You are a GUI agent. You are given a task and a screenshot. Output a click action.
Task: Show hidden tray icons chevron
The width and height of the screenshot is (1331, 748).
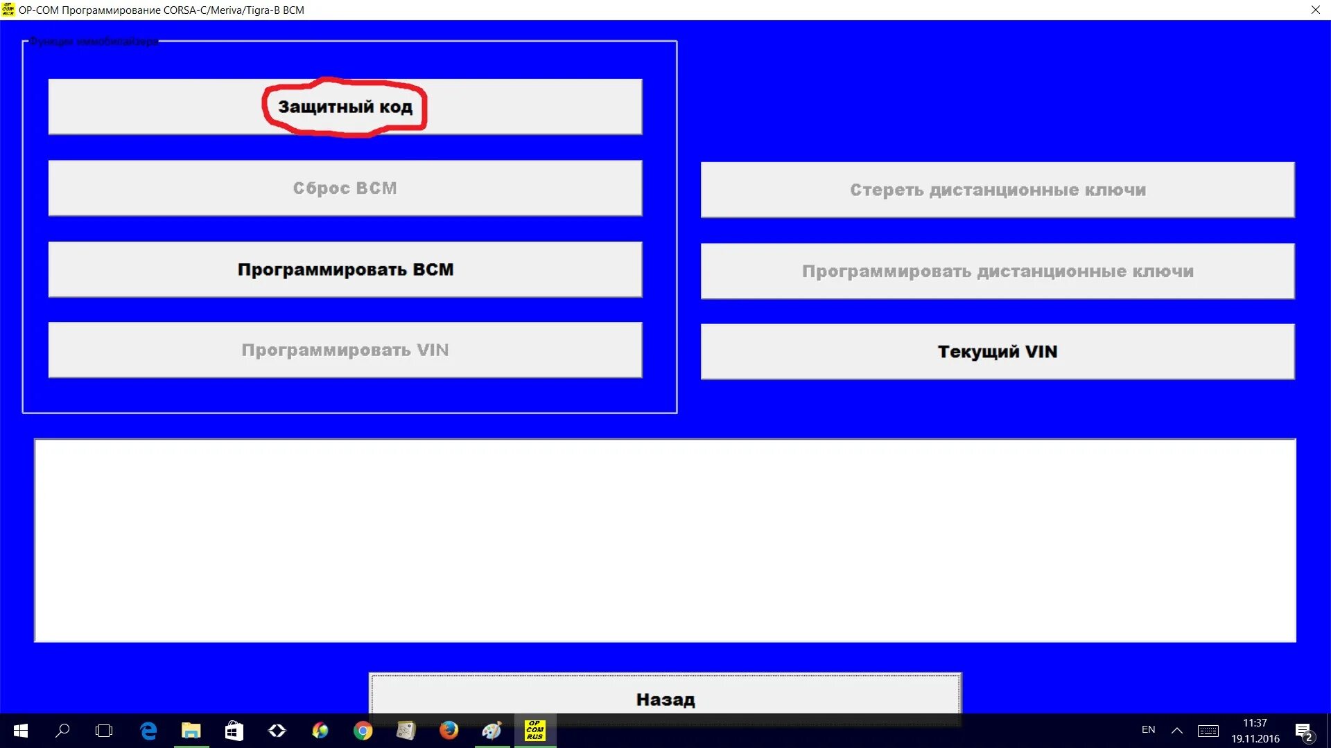[x=1177, y=731]
